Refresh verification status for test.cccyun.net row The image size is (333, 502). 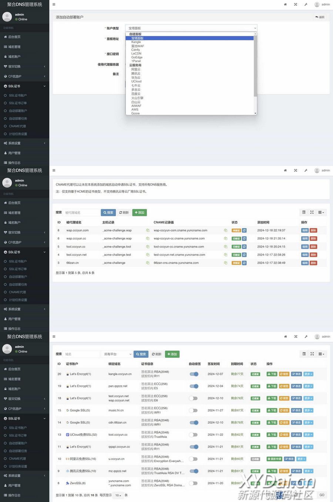244,255
